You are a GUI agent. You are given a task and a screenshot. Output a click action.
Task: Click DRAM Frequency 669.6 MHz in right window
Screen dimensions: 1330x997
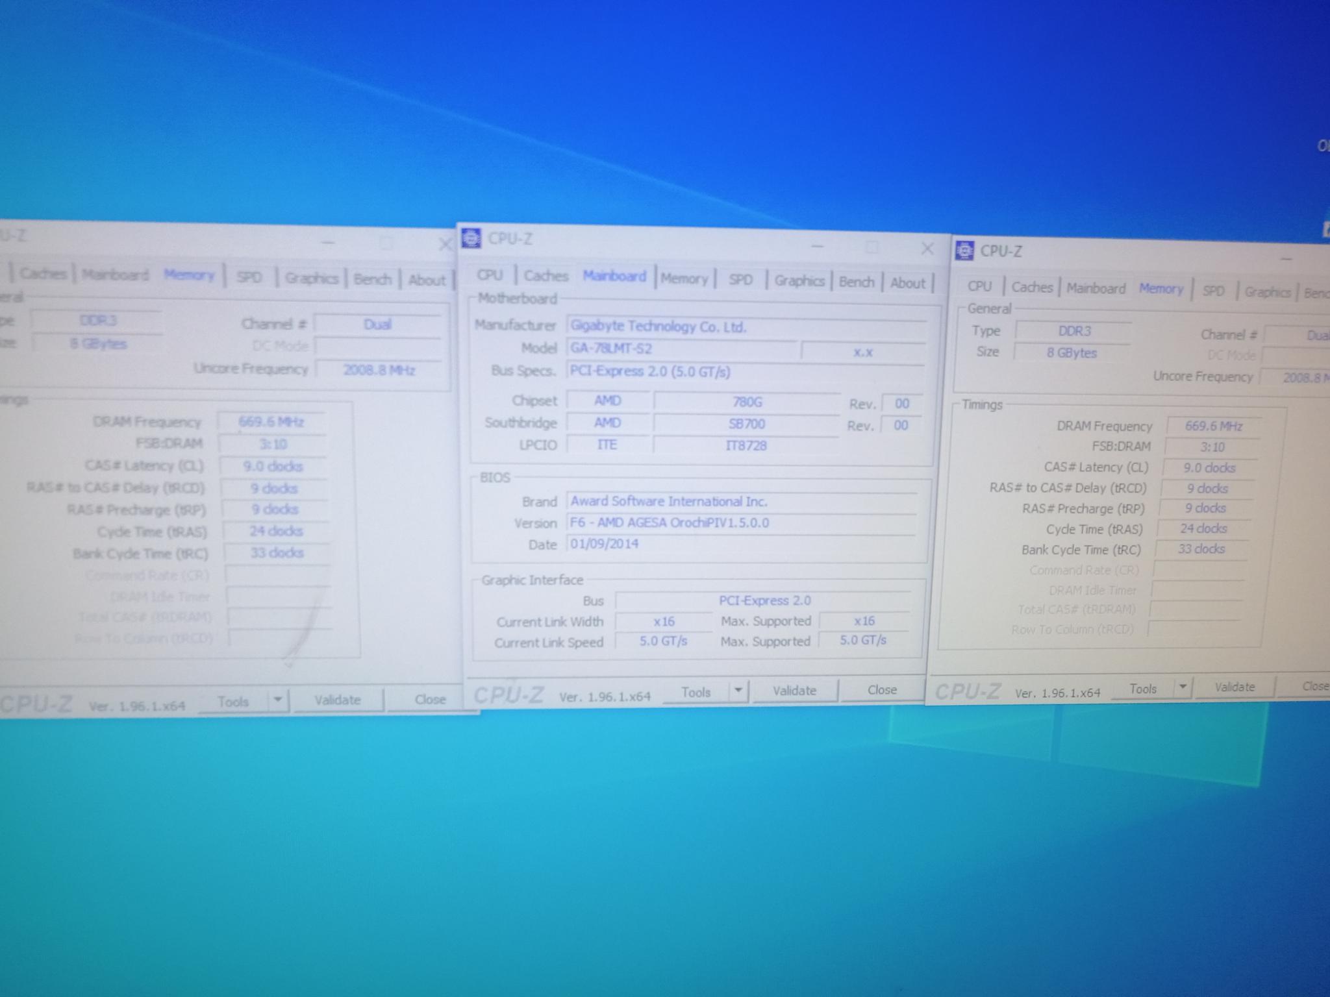[x=1214, y=426]
